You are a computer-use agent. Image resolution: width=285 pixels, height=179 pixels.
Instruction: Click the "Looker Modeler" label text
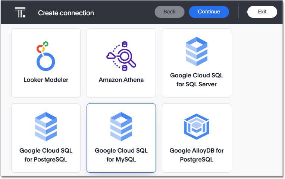[x=46, y=80]
